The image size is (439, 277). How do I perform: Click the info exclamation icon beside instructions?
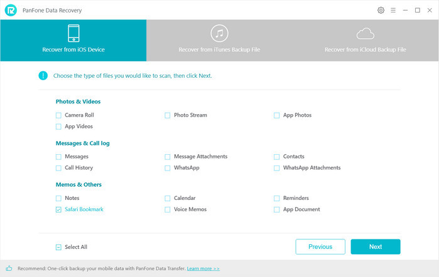(43, 76)
